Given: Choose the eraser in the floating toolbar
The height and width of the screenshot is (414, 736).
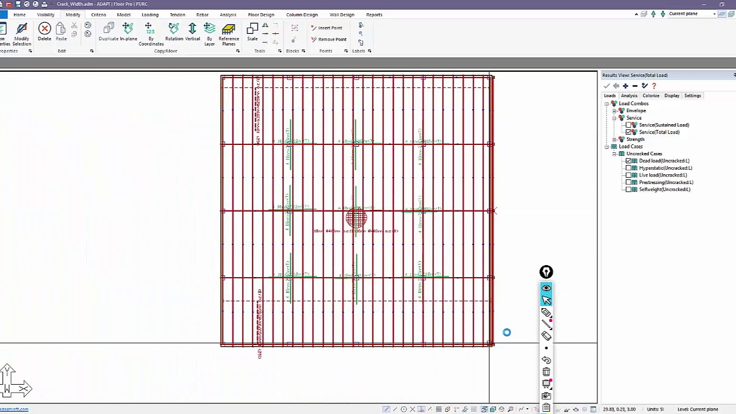Looking at the screenshot, I should pyautogui.click(x=546, y=336).
